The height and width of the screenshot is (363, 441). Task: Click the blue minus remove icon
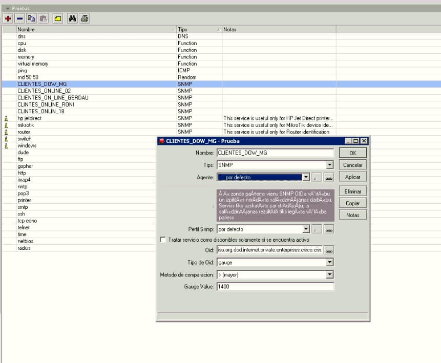[19, 18]
